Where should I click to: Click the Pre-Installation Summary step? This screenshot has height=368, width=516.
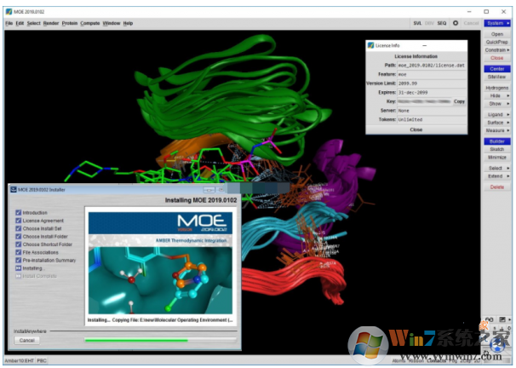pos(49,260)
